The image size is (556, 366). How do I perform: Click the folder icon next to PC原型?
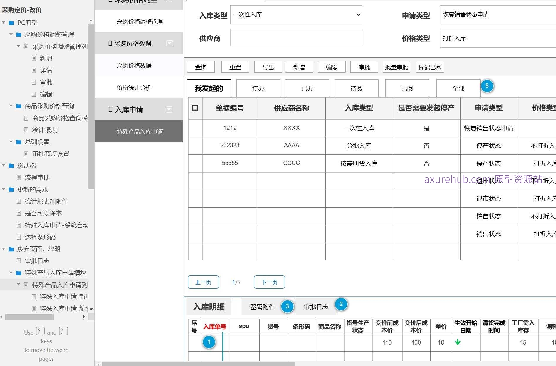click(x=11, y=23)
